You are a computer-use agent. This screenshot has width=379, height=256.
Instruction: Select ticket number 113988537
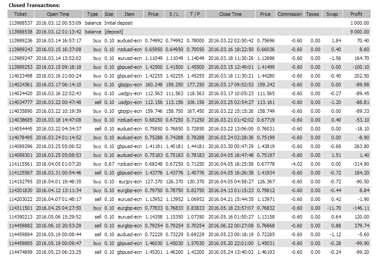(21, 23)
